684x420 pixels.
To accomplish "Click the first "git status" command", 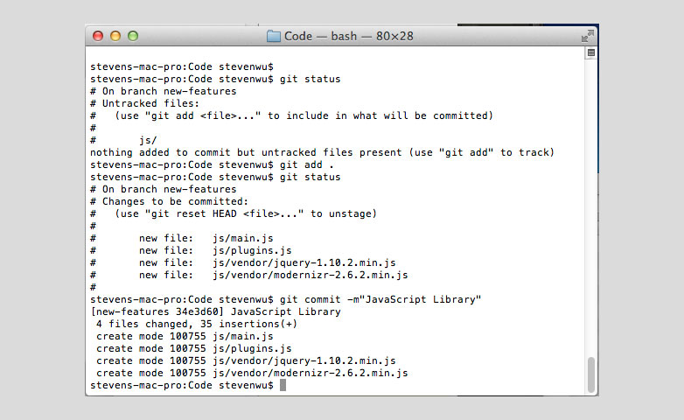I will point(310,79).
